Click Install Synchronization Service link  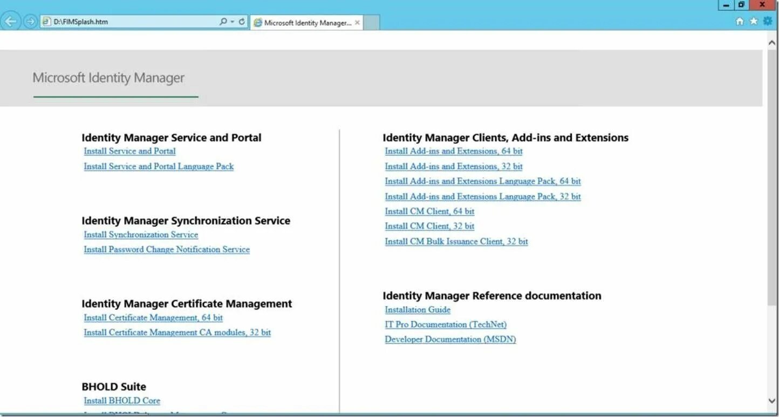coord(141,235)
